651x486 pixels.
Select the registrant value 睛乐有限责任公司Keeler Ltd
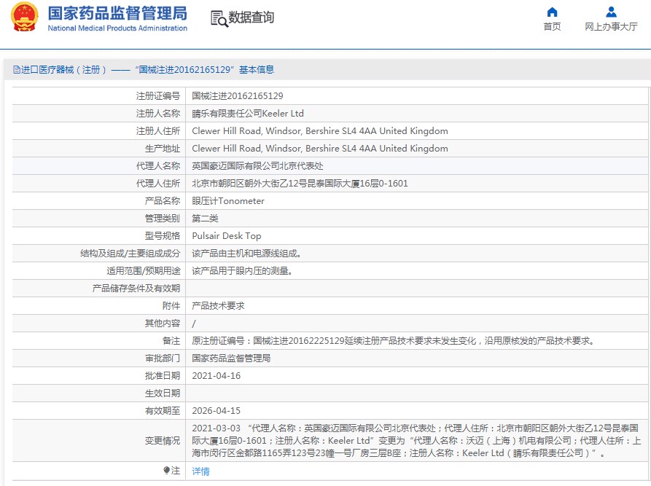248,114
